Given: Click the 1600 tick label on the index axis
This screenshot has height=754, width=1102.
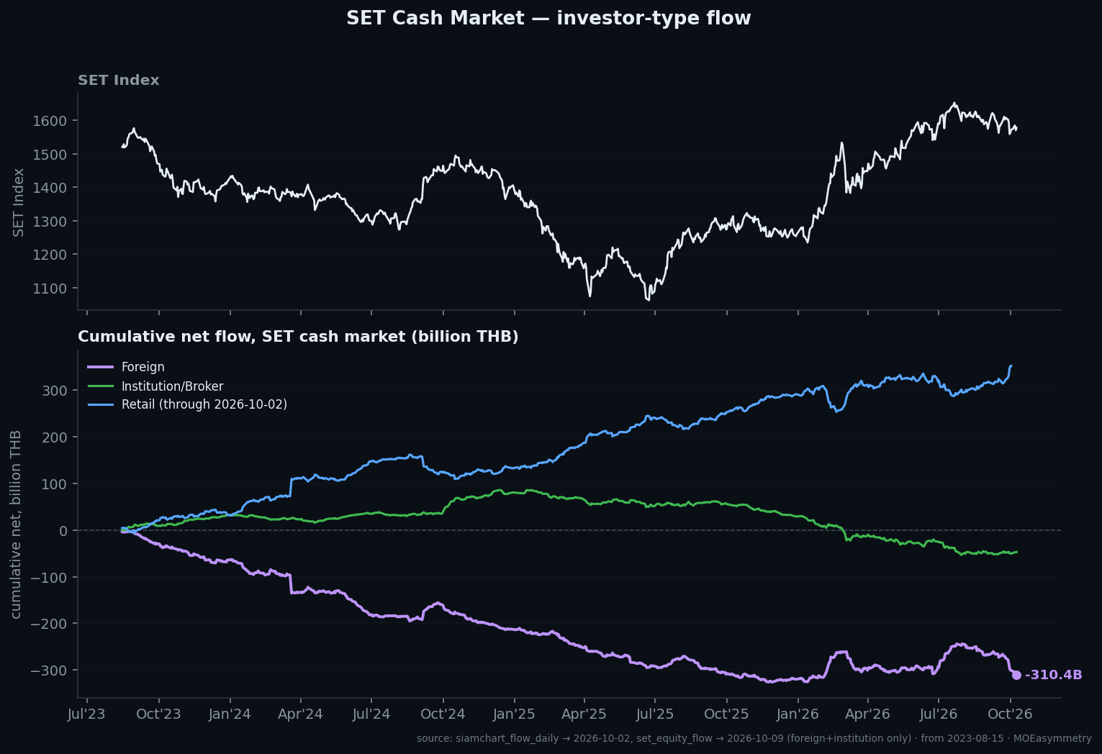Looking at the screenshot, I should 50,120.
